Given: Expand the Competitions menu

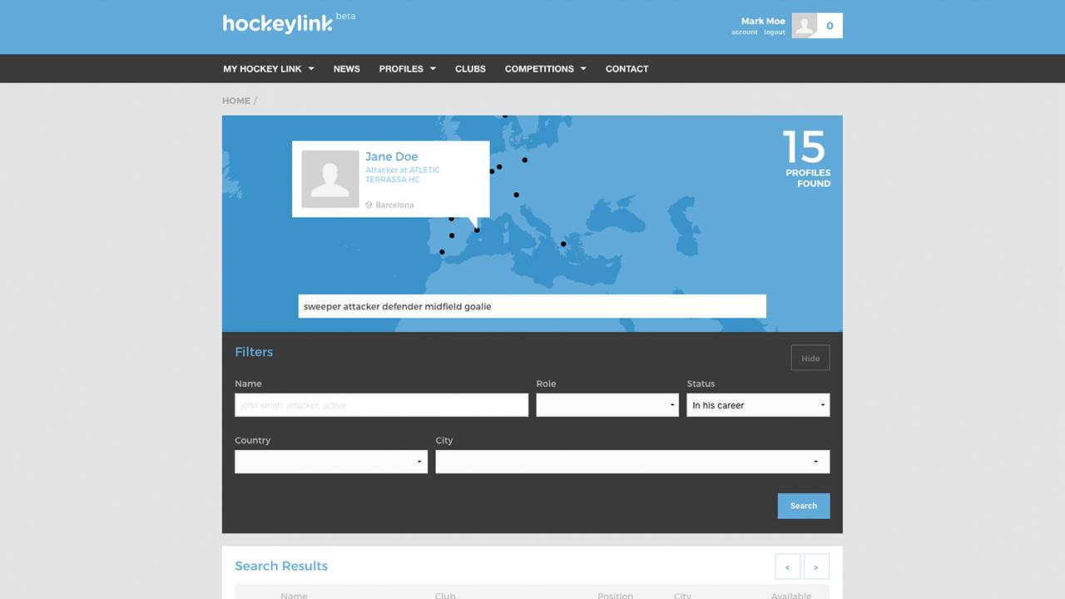Looking at the screenshot, I should 546,69.
